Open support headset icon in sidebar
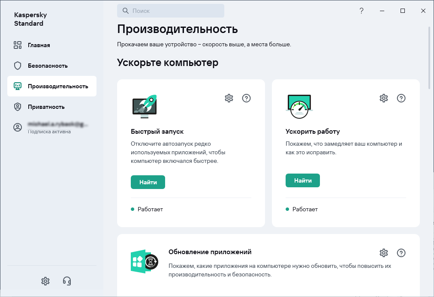Image resolution: width=434 pixels, height=297 pixels. 67,281
